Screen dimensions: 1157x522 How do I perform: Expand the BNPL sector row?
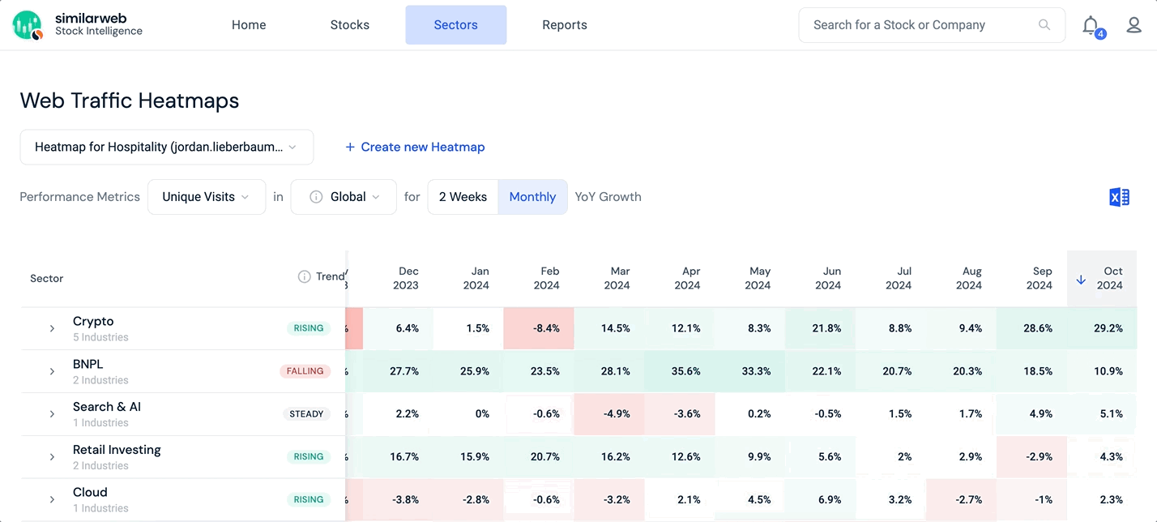52,371
